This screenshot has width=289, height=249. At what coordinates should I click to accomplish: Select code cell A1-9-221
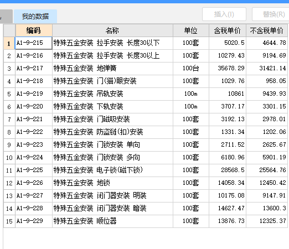coord(34,120)
